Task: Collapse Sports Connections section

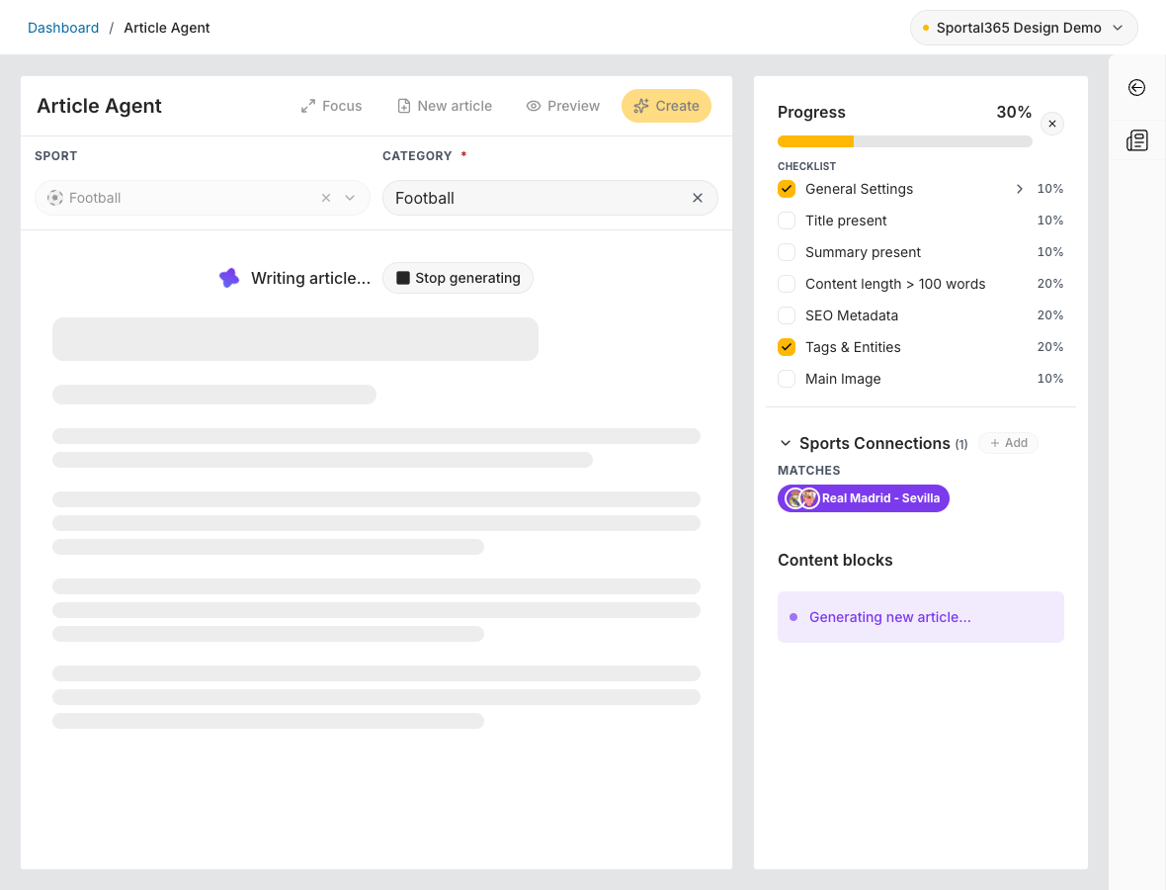Action: tap(786, 443)
